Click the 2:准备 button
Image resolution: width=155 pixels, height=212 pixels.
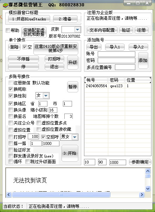tap(65, 19)
